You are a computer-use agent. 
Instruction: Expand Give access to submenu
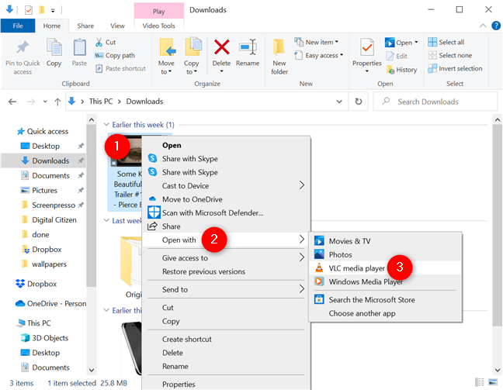pyautogui.click(x=226, y=257)
